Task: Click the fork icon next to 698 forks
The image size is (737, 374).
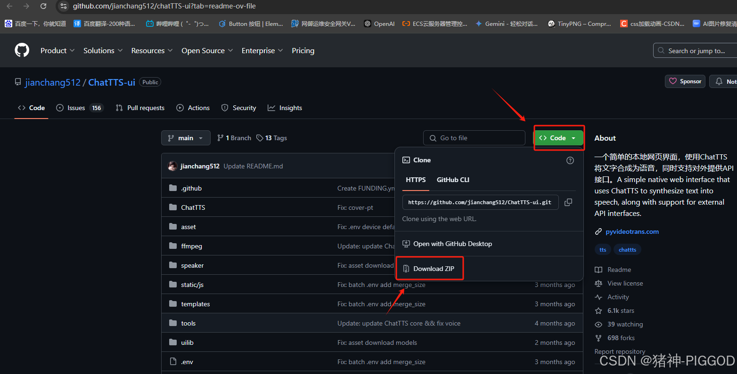Action: click(598, 338)
